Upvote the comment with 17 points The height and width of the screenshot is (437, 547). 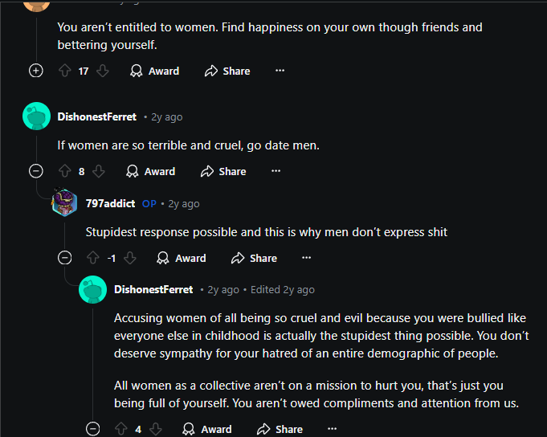pos(65,71)
